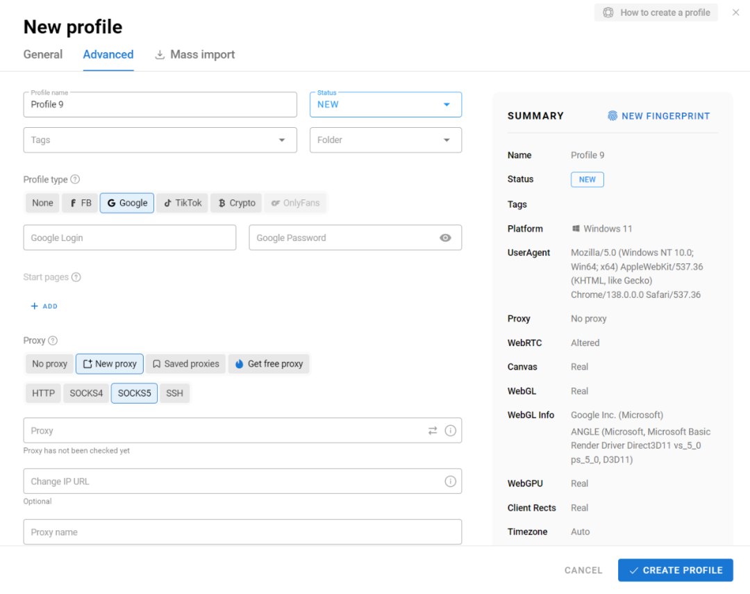Click the info icon in Change IP URL field
The height and width of the screenshot is (594, 750).
(x=450, y=481)
